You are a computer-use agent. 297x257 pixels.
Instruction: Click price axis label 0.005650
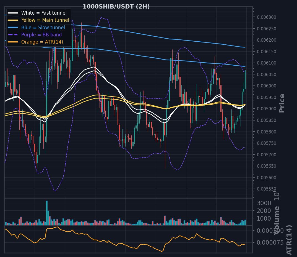coord(267,166)
